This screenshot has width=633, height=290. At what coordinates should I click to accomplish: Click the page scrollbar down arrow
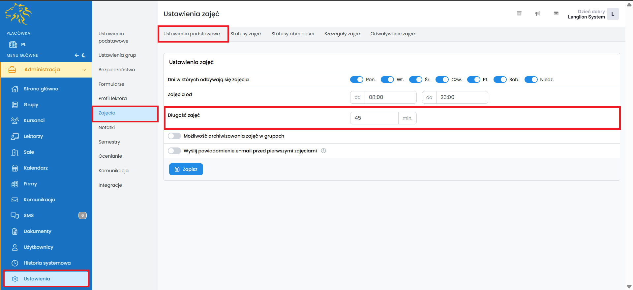point(629,287)
